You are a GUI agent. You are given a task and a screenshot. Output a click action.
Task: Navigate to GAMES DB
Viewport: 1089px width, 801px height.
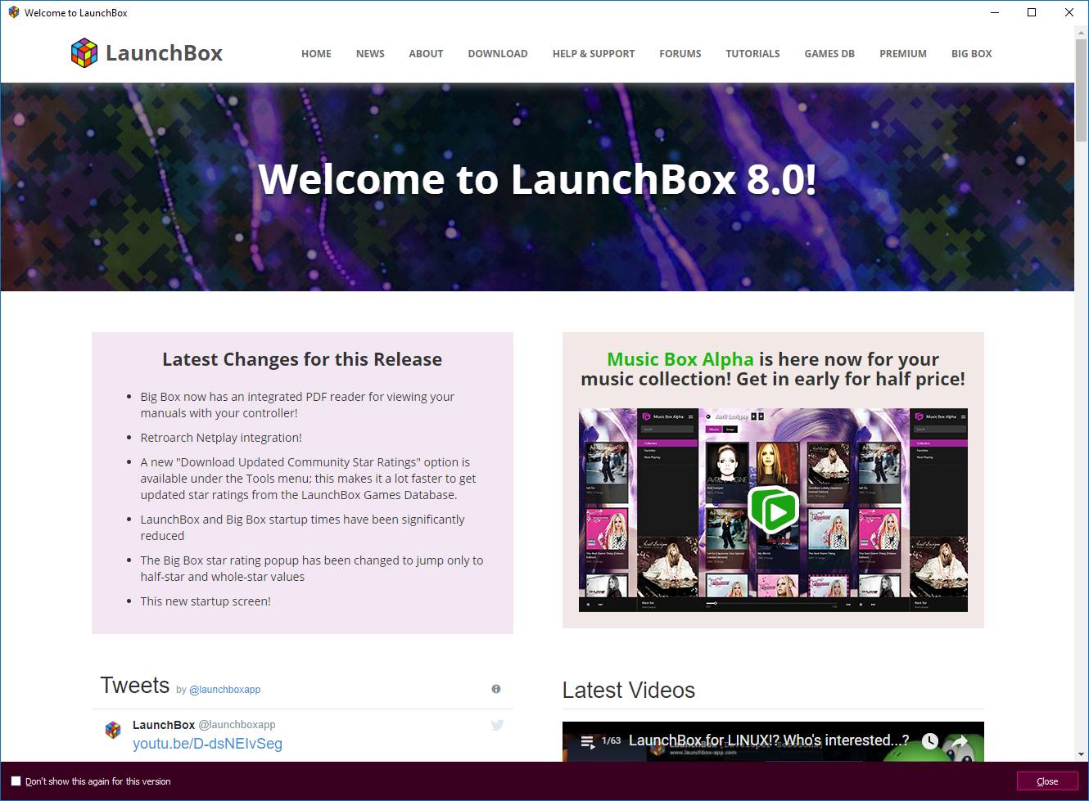point(829,54)
